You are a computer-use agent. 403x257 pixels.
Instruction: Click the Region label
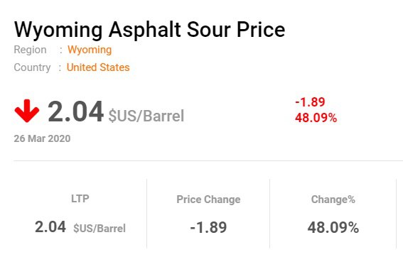coord(30,50)
